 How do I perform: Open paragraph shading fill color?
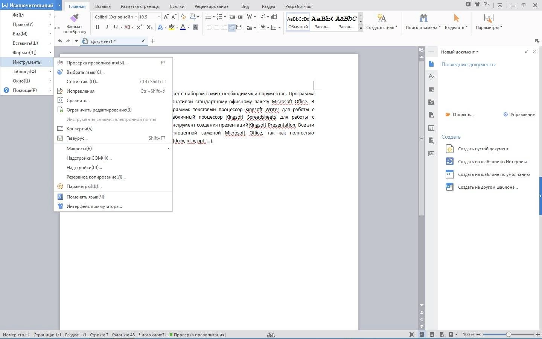268,27
